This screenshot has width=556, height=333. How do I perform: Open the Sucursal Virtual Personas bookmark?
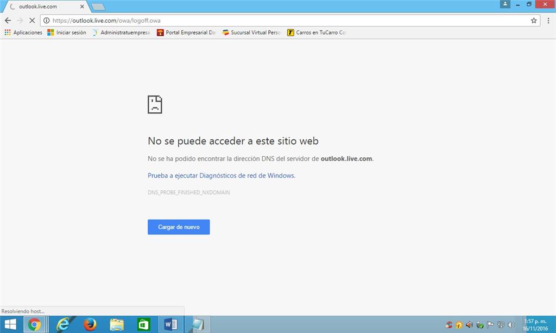[251, 32]
